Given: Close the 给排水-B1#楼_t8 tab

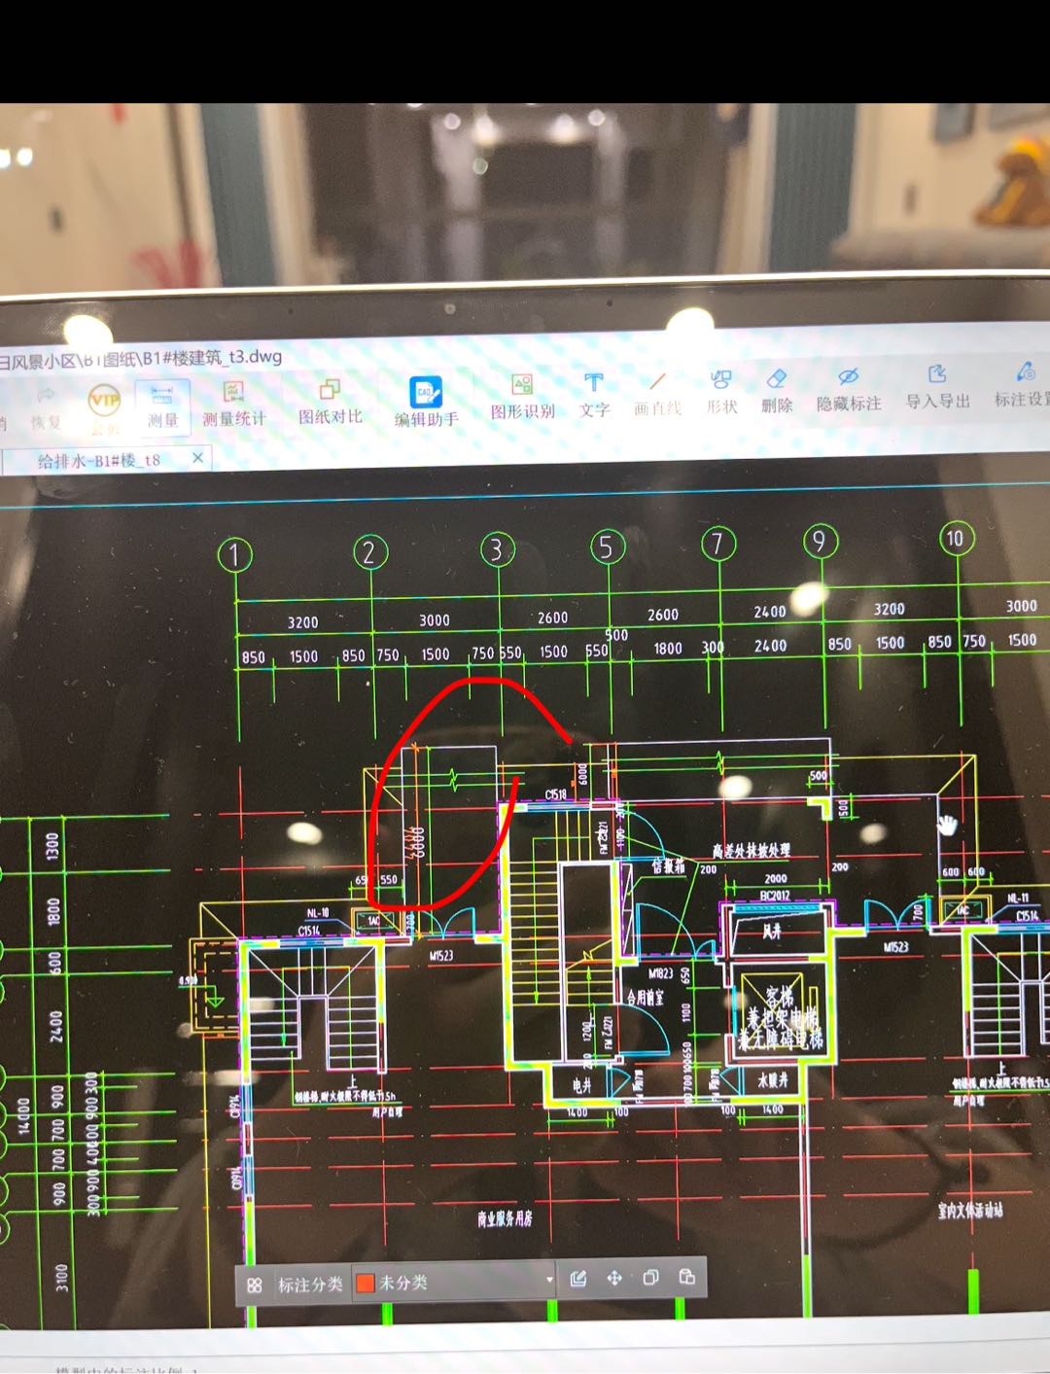Looking at the screenshot, I should point(197,457).
